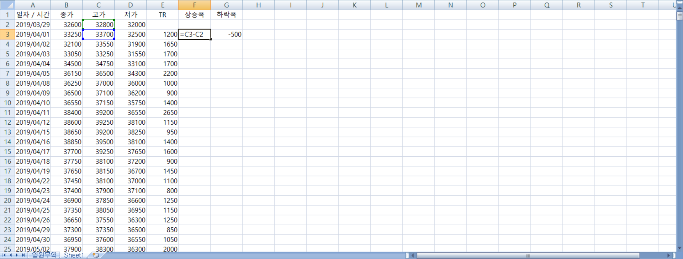Select closing price cell 38400
The width and height of the screenshot is (683, 259).
click(67, 113)
